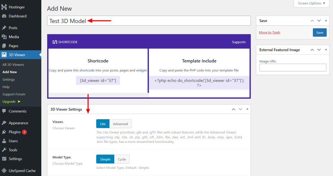Viewport: 333px width, 176px height.
Task: Click the Pages icon in sidebar
Action: 4,46
